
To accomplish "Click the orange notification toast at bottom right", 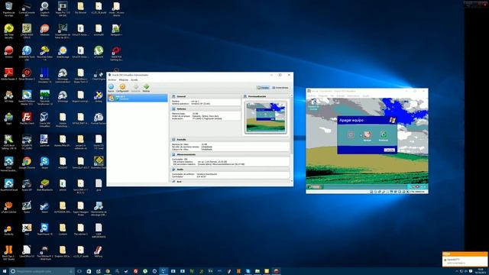I will tap(465, 259).
